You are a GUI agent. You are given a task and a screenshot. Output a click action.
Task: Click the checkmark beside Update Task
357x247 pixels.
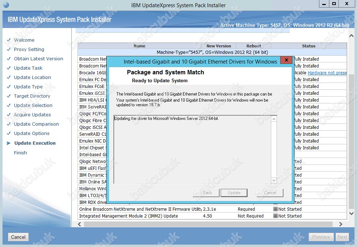pyautogui.click(x=9, y=68)
